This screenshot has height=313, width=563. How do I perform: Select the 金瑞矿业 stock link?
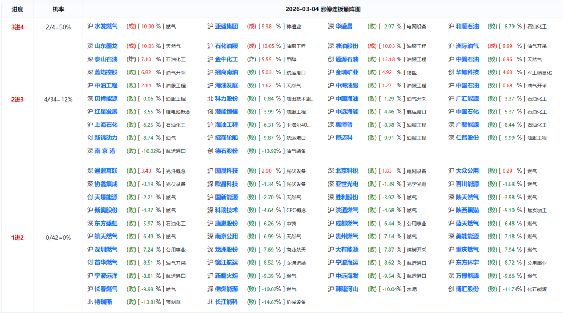[347, 72]
